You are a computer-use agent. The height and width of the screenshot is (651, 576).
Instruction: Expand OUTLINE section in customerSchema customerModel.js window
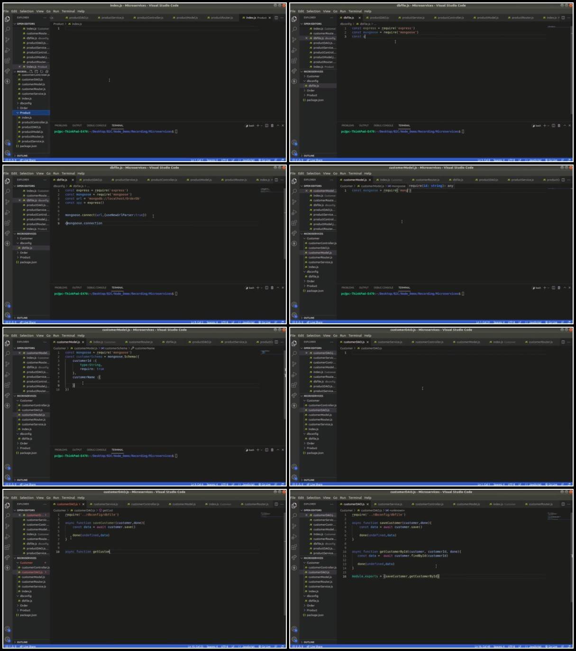coord(31,480)
